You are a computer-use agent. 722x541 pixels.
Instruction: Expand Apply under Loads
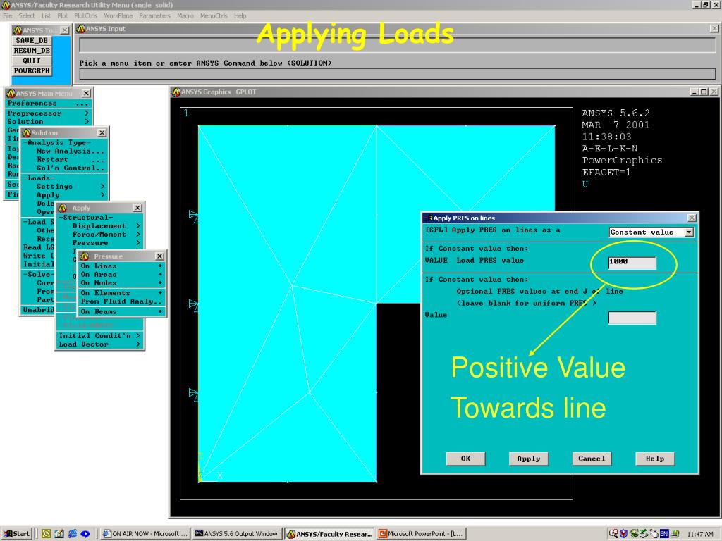(x=70, y=195)
